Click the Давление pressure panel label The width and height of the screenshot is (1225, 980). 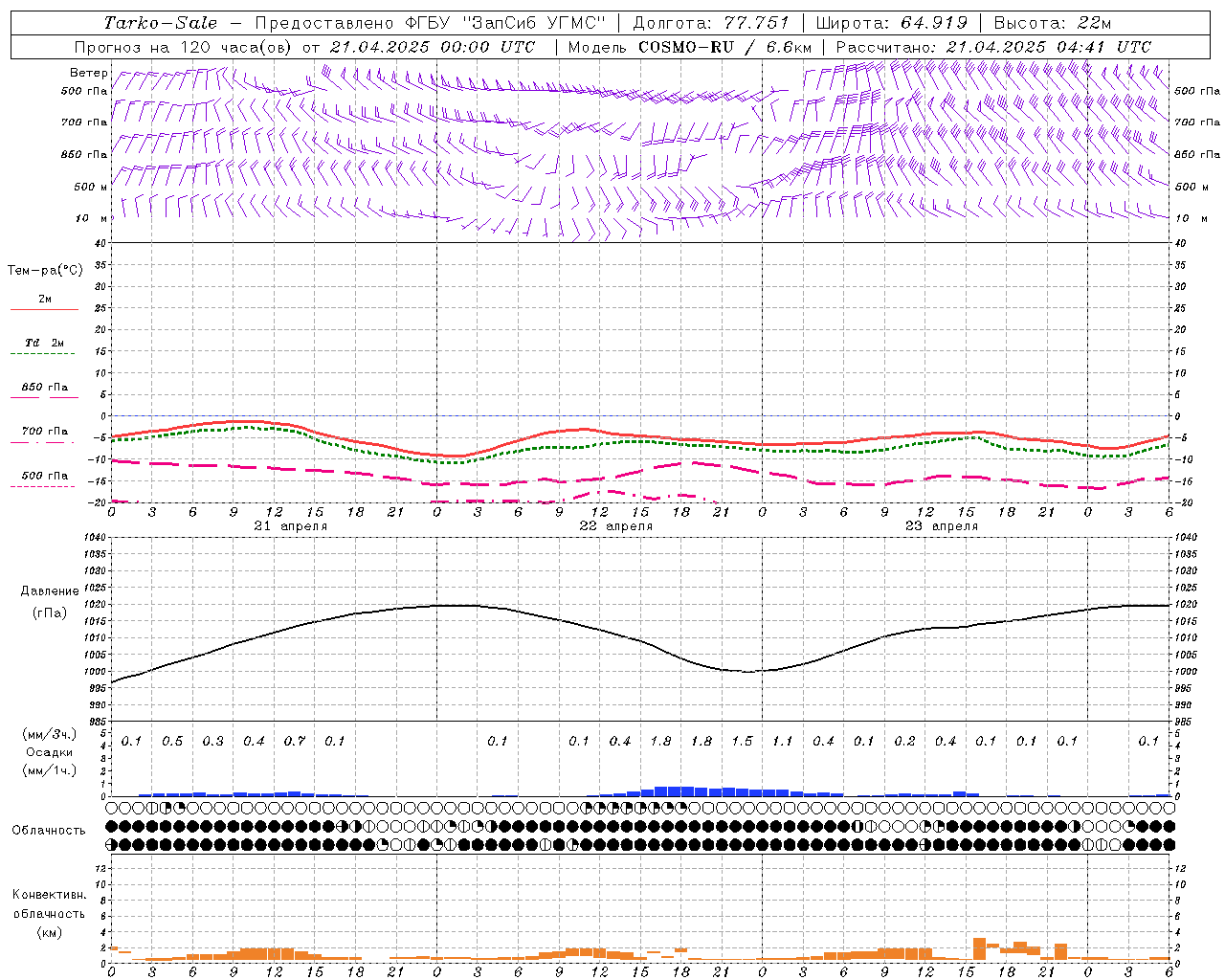tap(50, 591)
